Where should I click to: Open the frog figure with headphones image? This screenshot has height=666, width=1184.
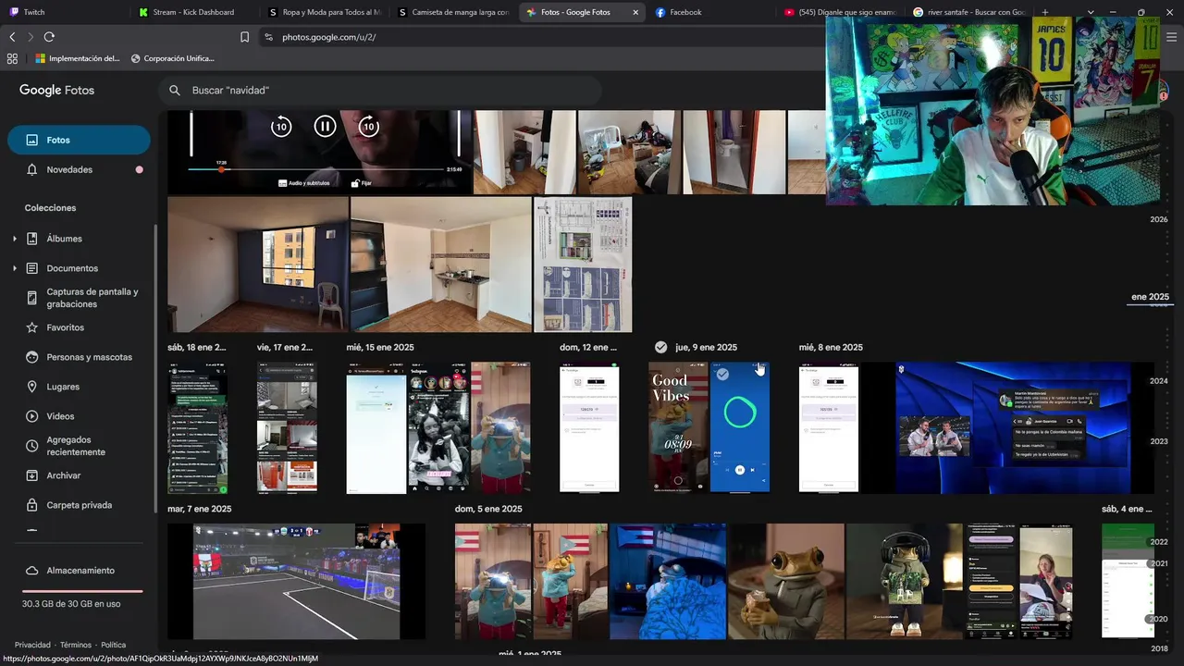[x=904, y=582]
